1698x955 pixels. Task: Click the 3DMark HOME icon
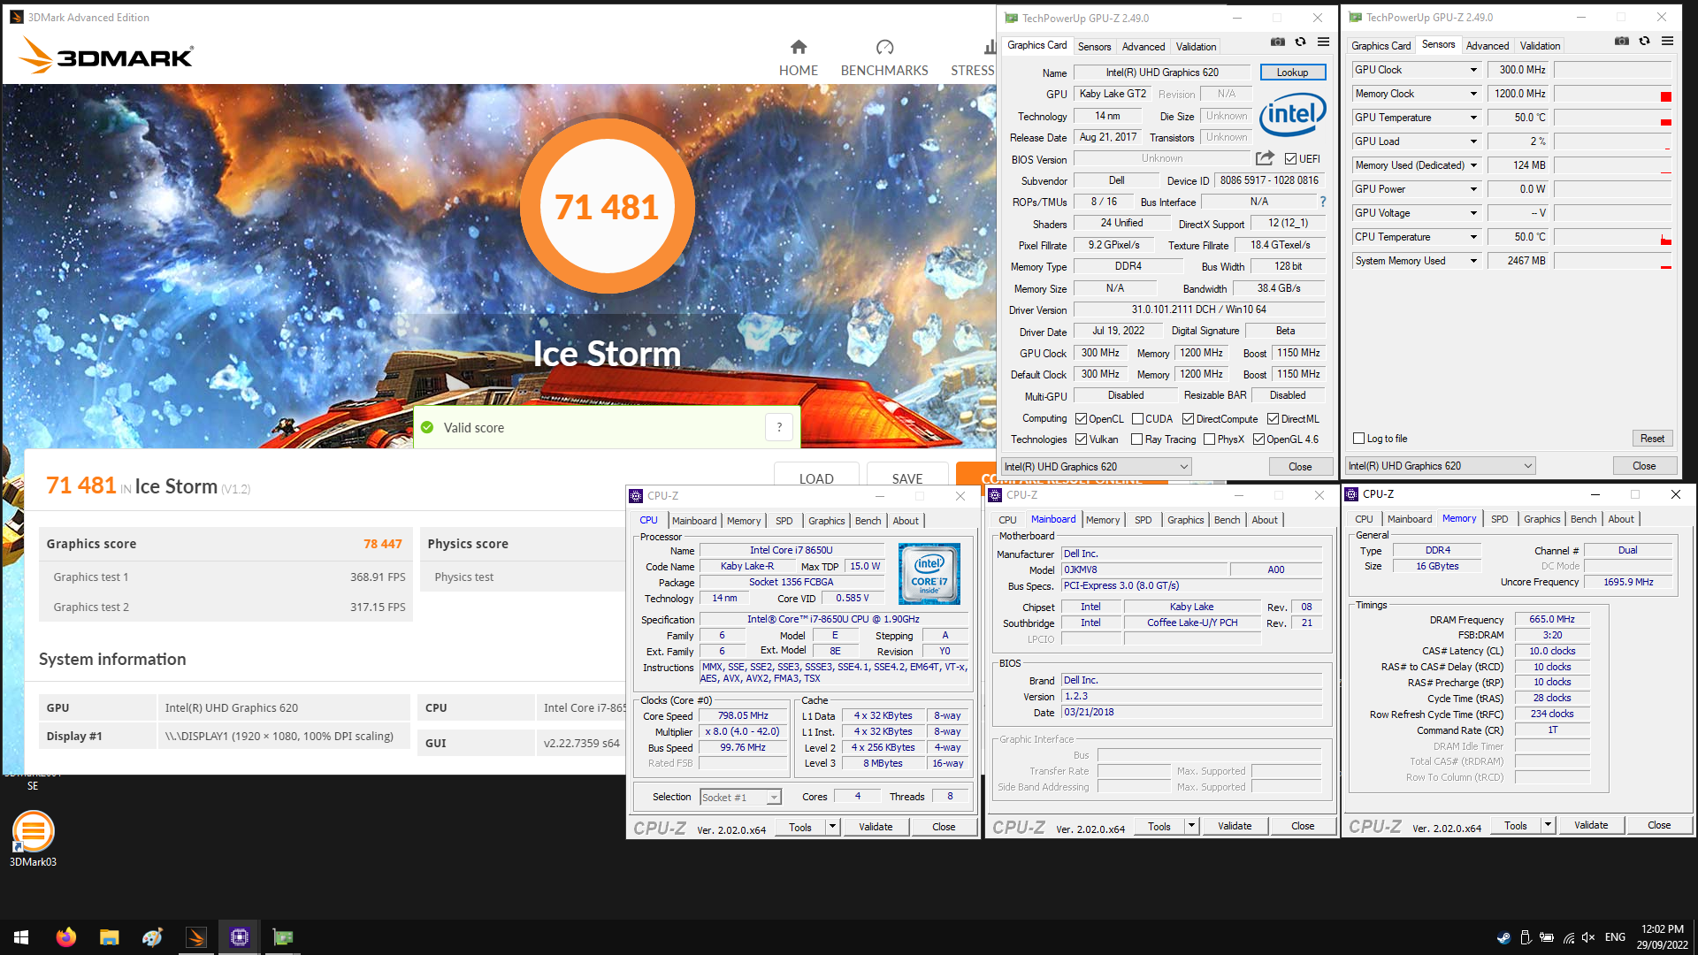click(799, 47)
